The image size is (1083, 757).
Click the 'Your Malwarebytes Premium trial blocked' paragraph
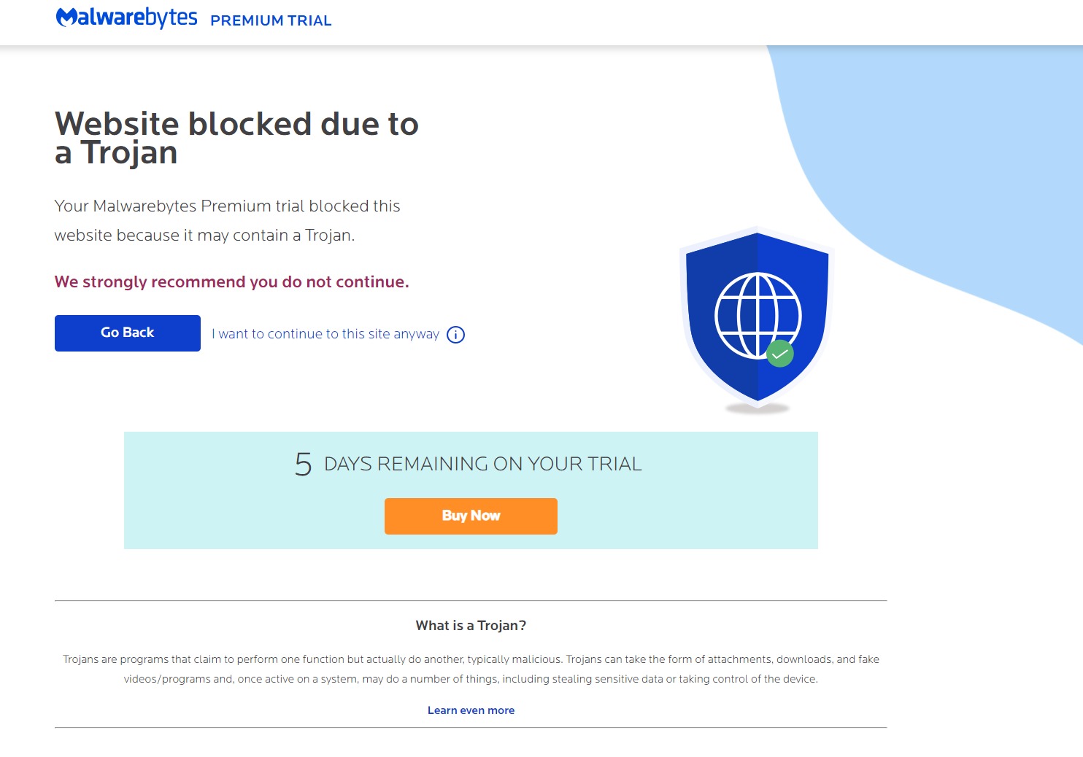227,220
